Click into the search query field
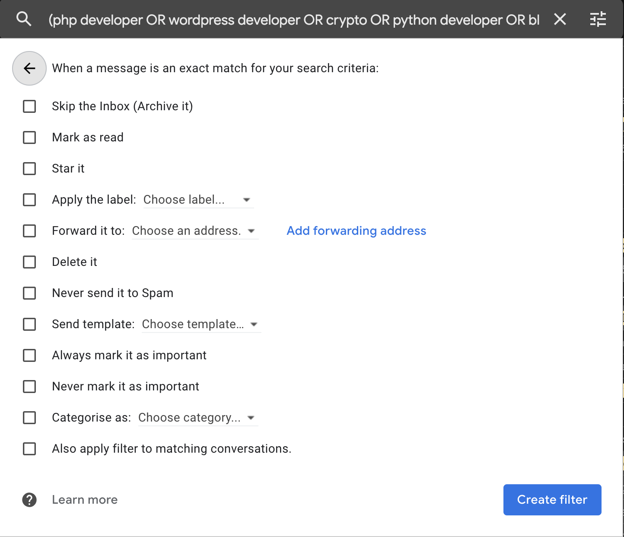Image resolution: width=624 pixels, height=537 pixels. coord(294,19)
